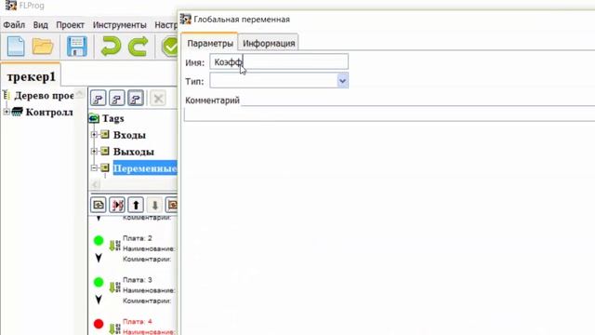Click the insert board icon in lower toolbar
This screenshot has height=335, width=595.
[99, 205]
